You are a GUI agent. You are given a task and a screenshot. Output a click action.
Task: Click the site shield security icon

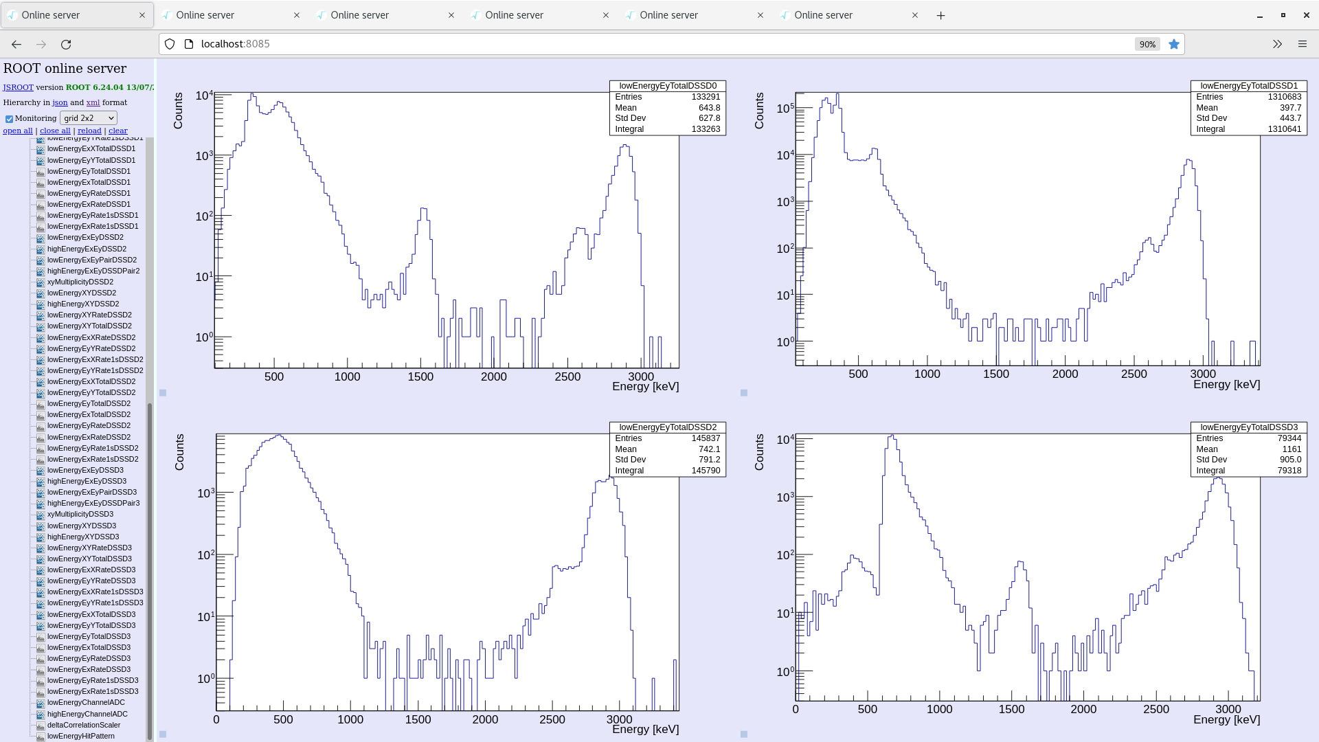170,44
